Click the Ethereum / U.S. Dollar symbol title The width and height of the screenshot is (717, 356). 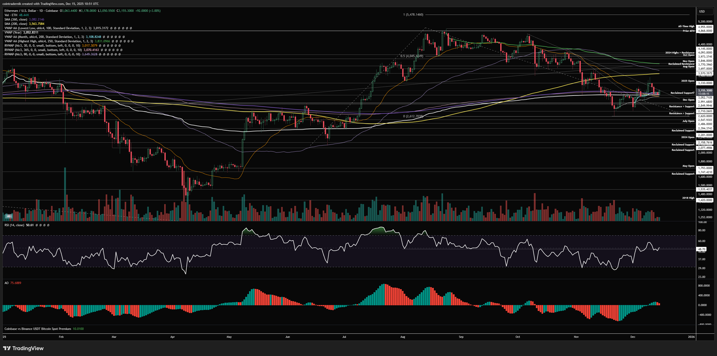pyautogui.click(x=20, y=11)
